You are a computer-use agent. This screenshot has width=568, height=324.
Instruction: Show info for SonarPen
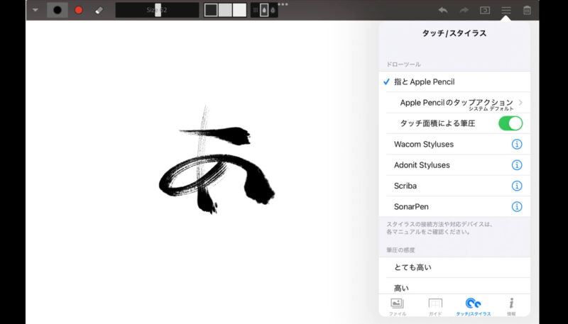click(517, 206)
